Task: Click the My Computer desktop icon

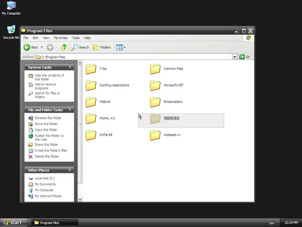Action: pyautogui.click(x=11, y=8)
